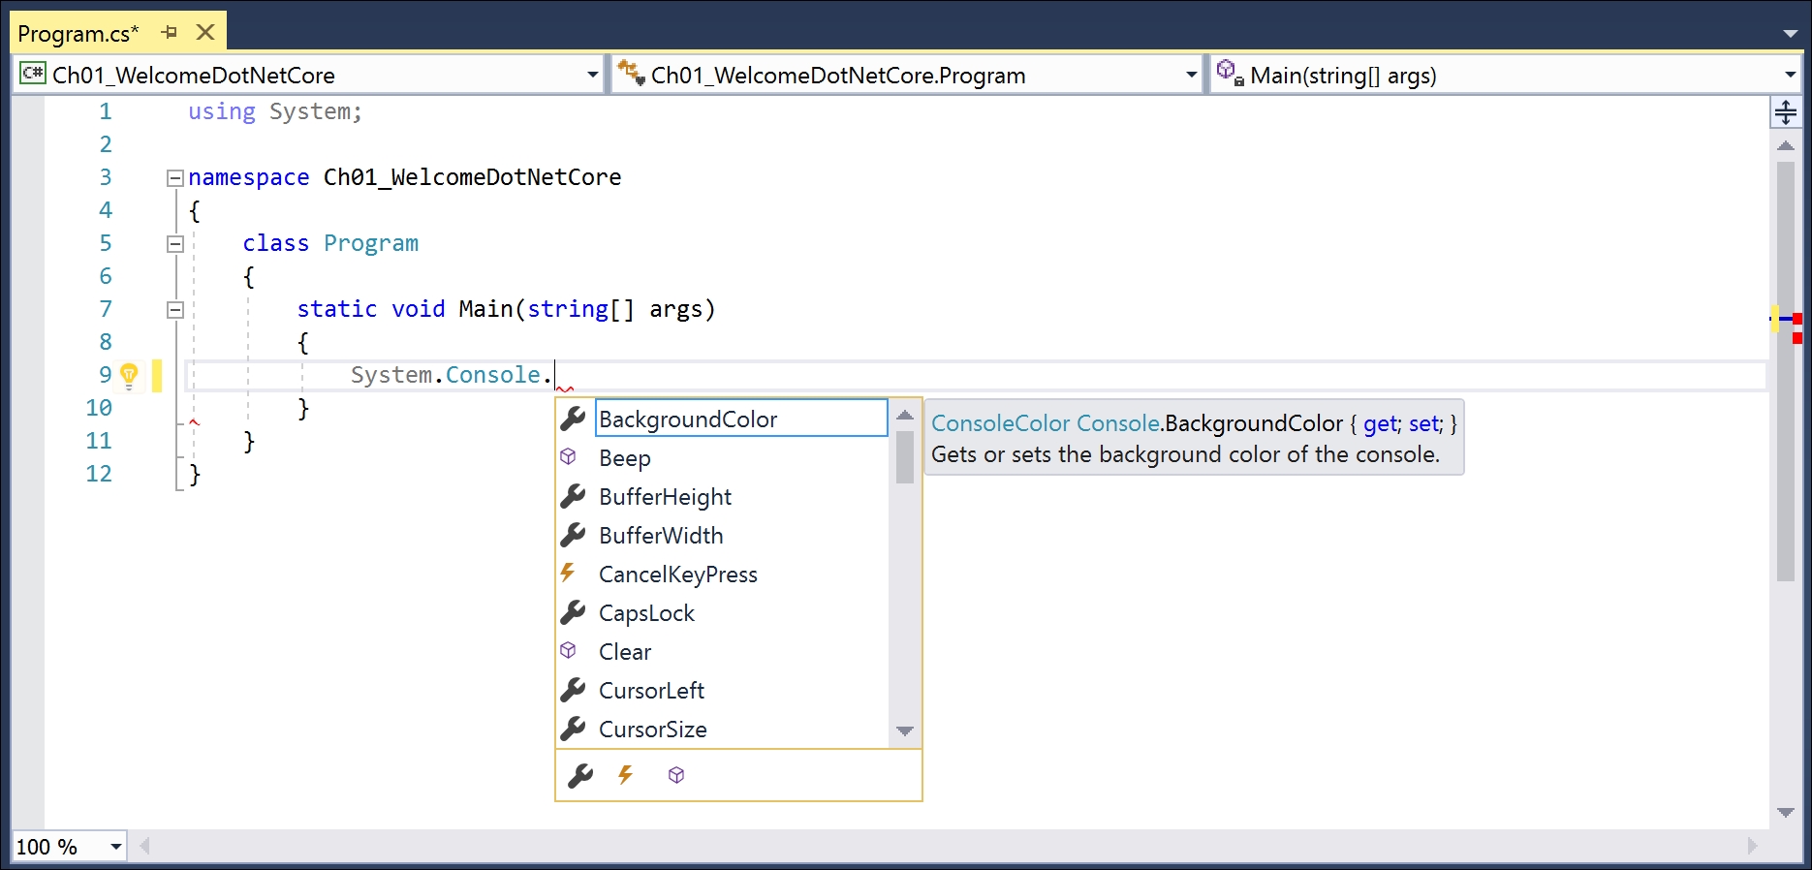Click the split editor window handle

pos(1786,112)
